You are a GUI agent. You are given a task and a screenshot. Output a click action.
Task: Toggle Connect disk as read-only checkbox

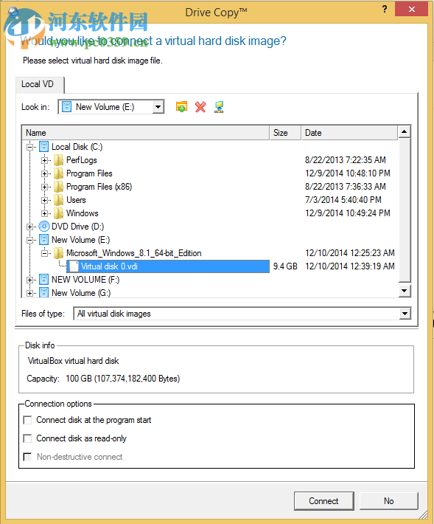pyautogui.click(x=27, y=438)
